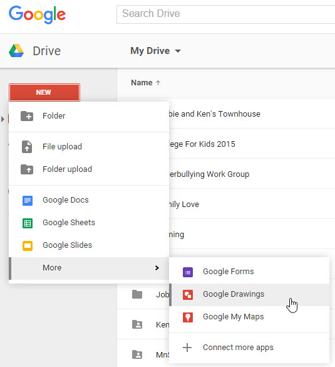Select Google Drawings from the submenu

coord(249,295)
